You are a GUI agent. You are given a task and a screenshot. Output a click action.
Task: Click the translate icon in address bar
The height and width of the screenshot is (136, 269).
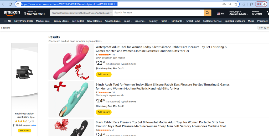(x=224, y=4)
